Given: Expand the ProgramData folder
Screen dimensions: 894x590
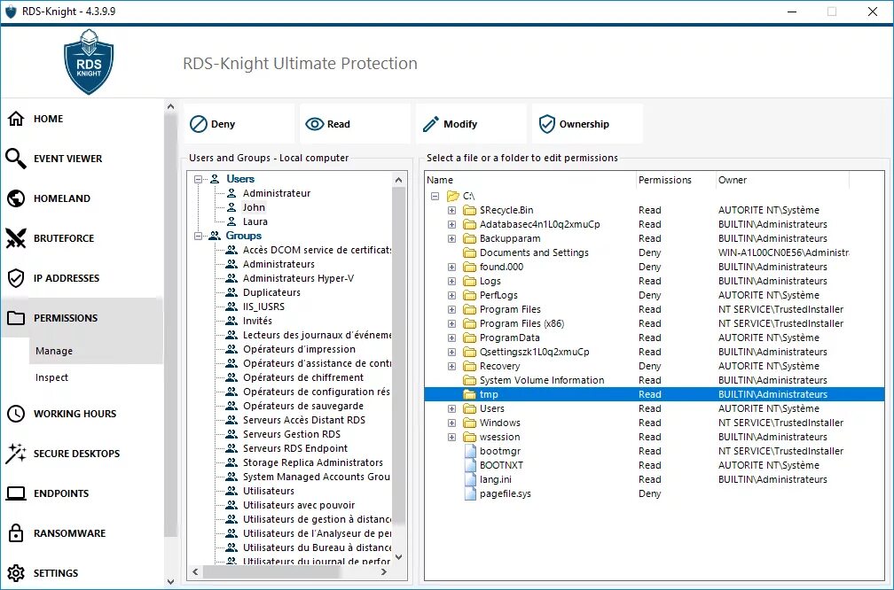Looking at the screenshot, I should [451, 338].
